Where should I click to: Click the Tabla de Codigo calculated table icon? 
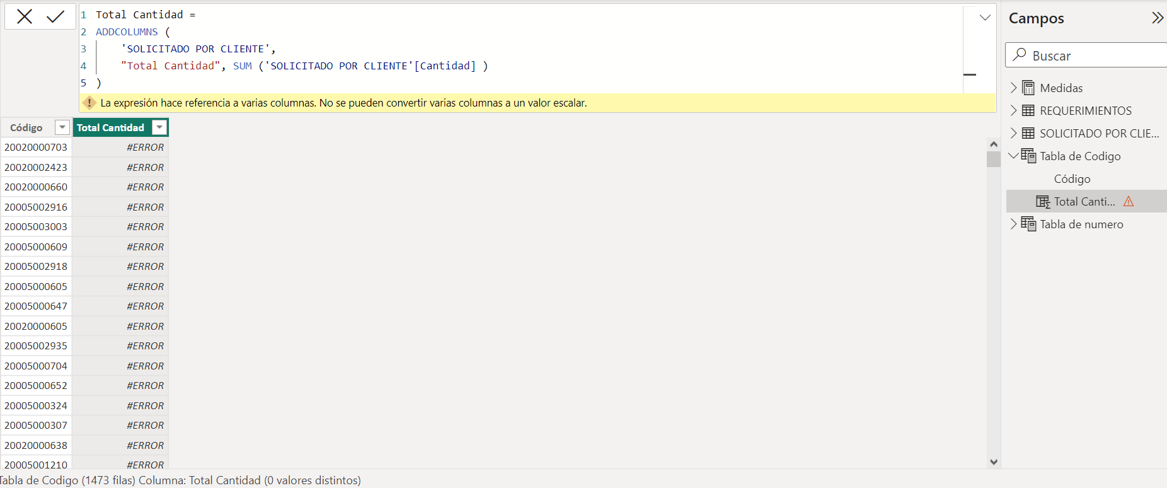[x=1028, y=156]
